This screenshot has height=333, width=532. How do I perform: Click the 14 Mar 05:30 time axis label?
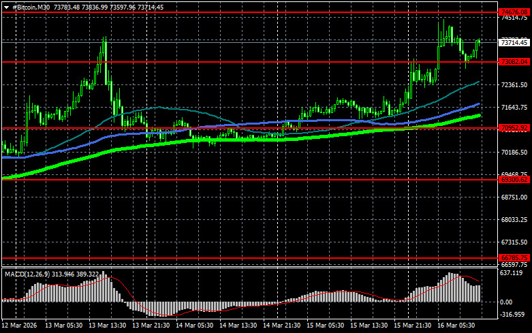(x=194, y=326)
